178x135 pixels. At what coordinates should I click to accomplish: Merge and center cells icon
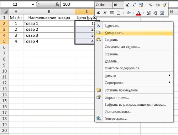pos(162,13)
